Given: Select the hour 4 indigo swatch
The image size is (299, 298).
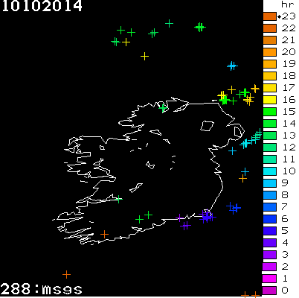Looking at the screenshot, I should pyautogui.click(x=269, y=243).
